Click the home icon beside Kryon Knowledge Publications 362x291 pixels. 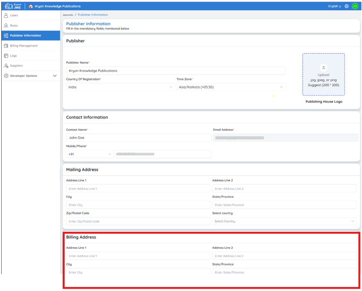pos(31,6)
